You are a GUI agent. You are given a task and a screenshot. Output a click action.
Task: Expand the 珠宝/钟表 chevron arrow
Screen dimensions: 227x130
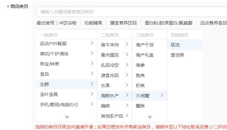(92, 63)
